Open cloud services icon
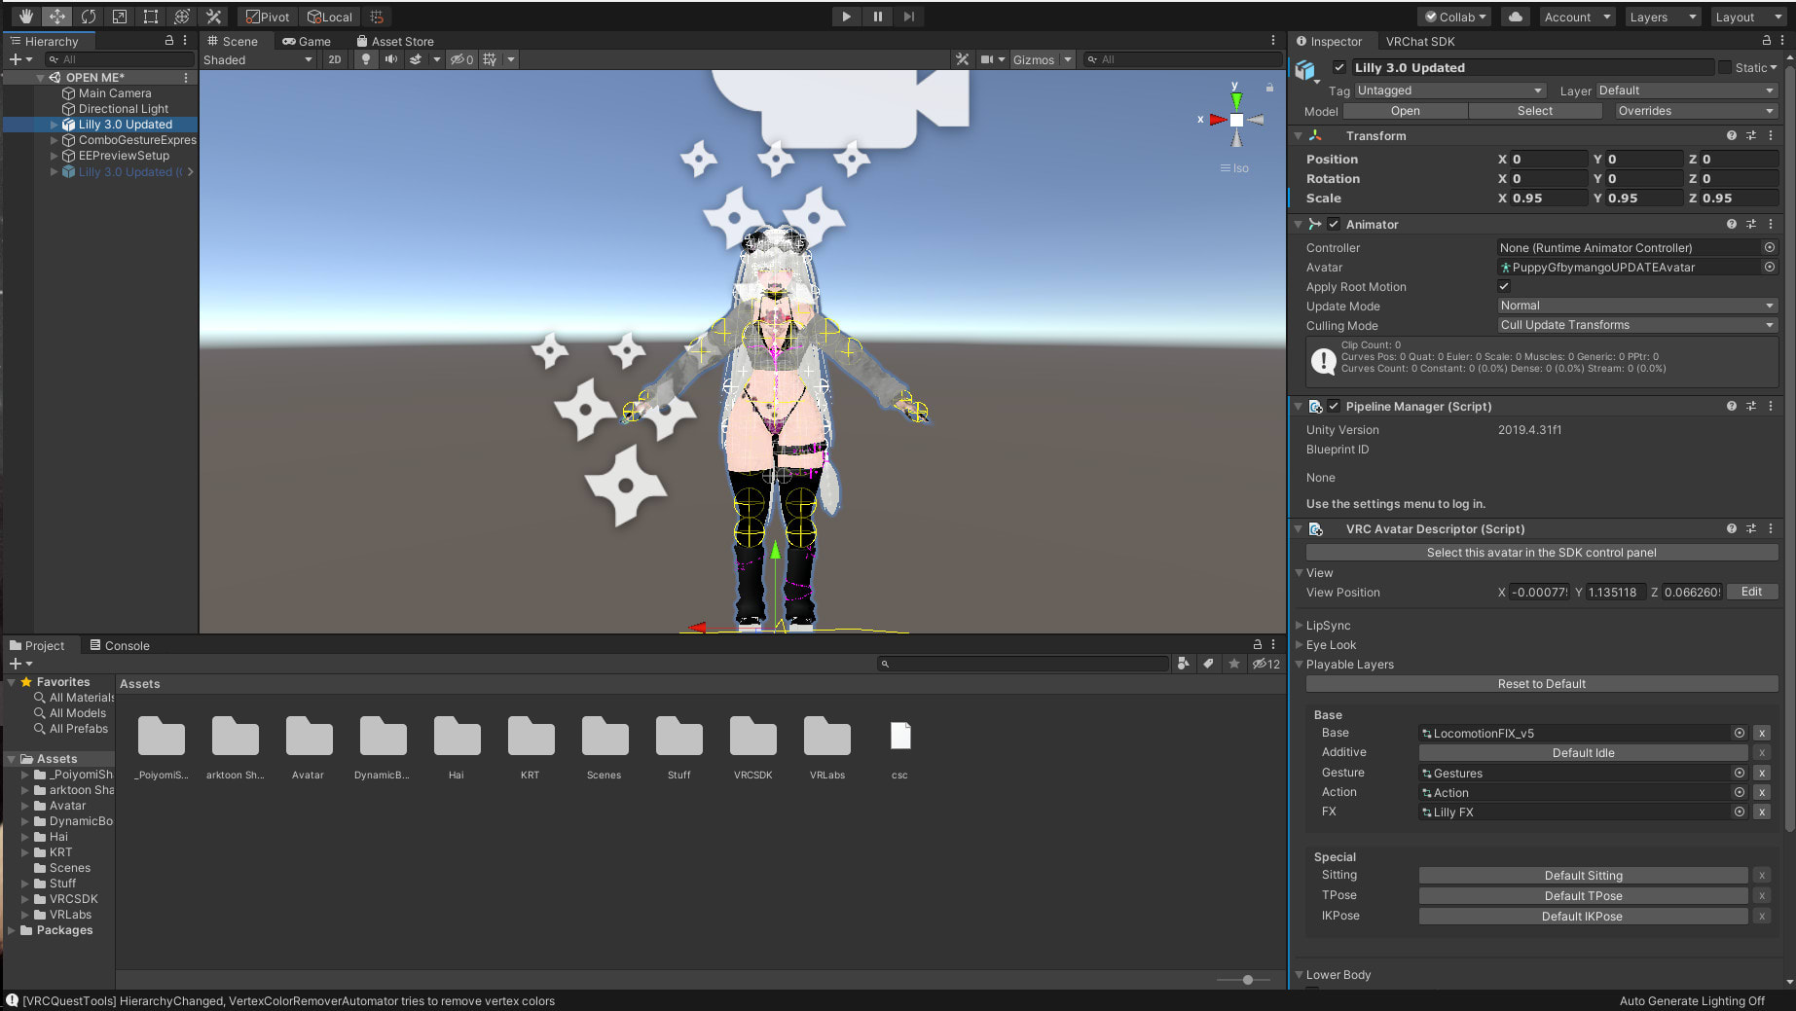Screen dimensions: 1796x1011 coord(1516,17)
